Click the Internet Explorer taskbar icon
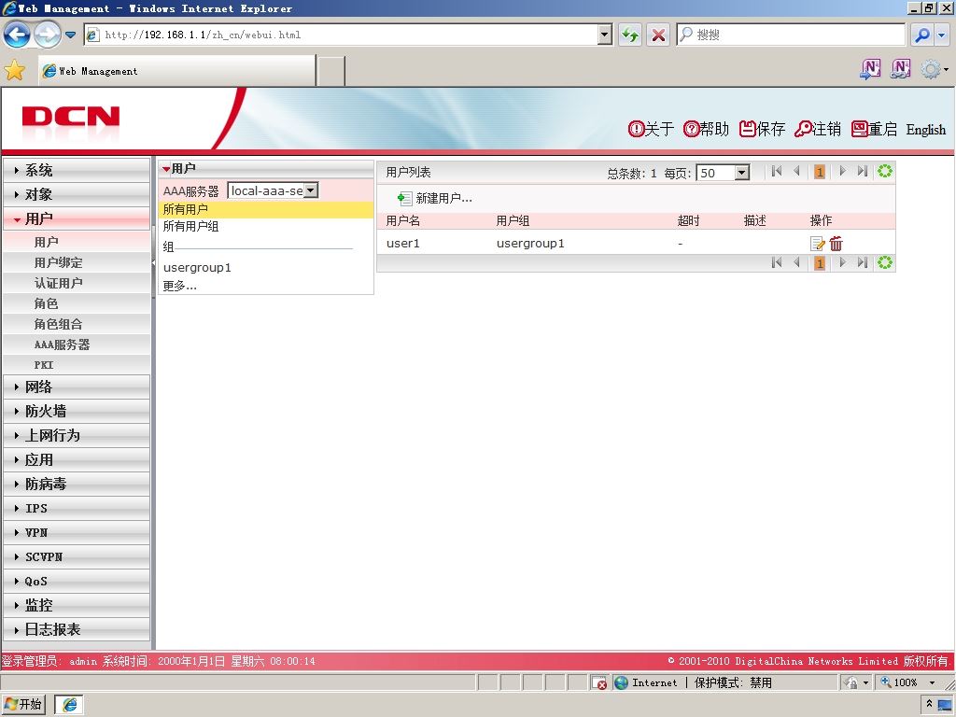 click(x=69, y=704)
